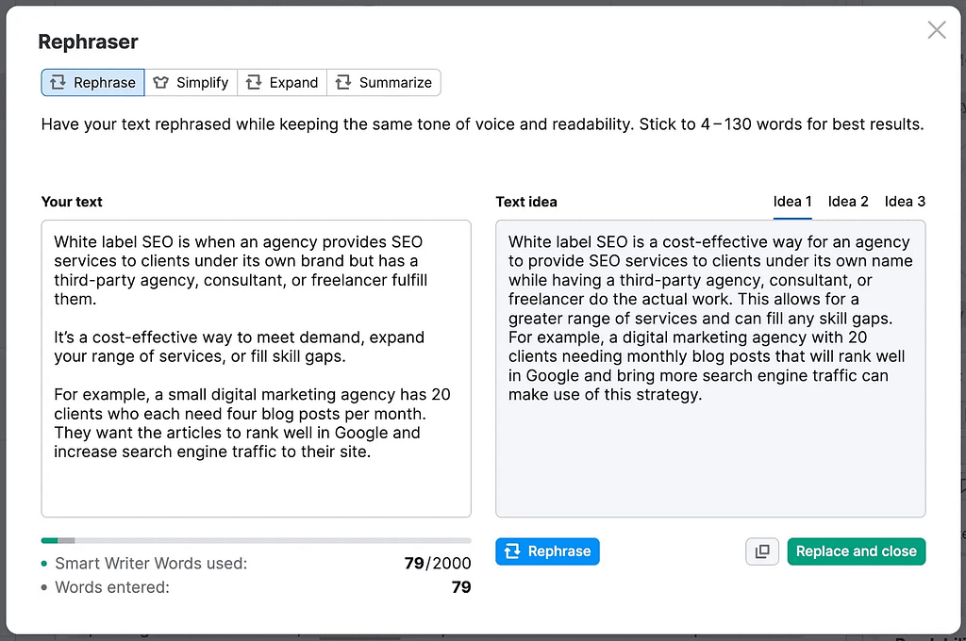Select the Expand mode tab
The height and width of the screenshot is (641, 966).
click(x=283, y=83)
